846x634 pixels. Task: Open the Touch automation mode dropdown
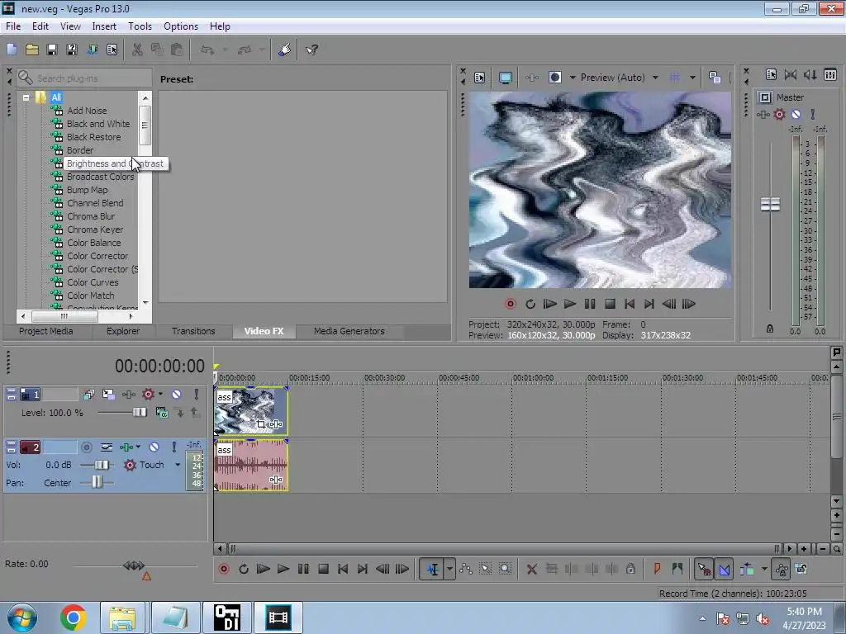point(178,465)
